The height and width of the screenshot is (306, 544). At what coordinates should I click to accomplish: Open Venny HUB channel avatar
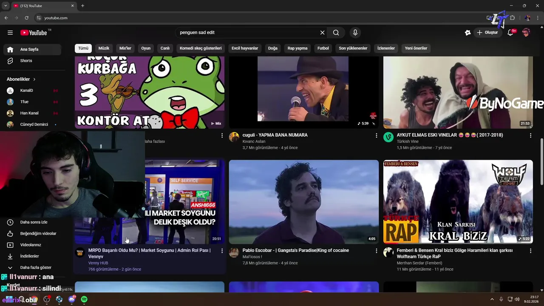[x=80, y=252]
